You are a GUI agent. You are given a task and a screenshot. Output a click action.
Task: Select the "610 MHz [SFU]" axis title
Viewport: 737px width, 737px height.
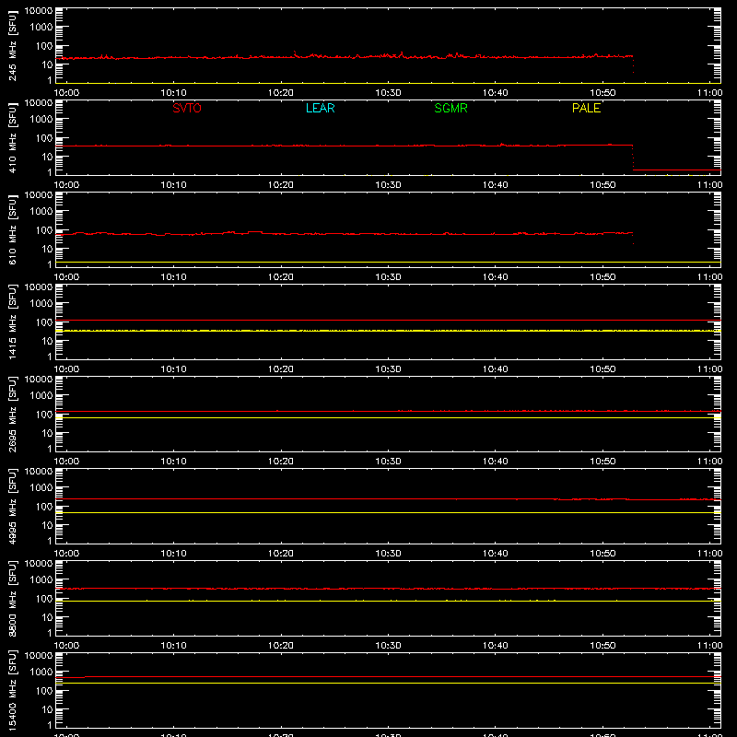pos(12,229)
